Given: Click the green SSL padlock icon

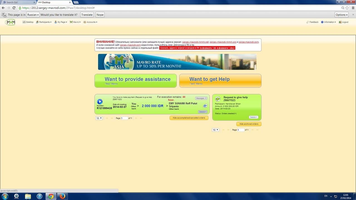Looking at the screenshot, I should (20, 8).
